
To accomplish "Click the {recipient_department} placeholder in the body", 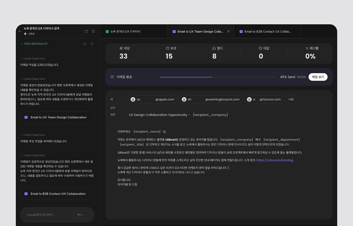I will coord(282,140).
